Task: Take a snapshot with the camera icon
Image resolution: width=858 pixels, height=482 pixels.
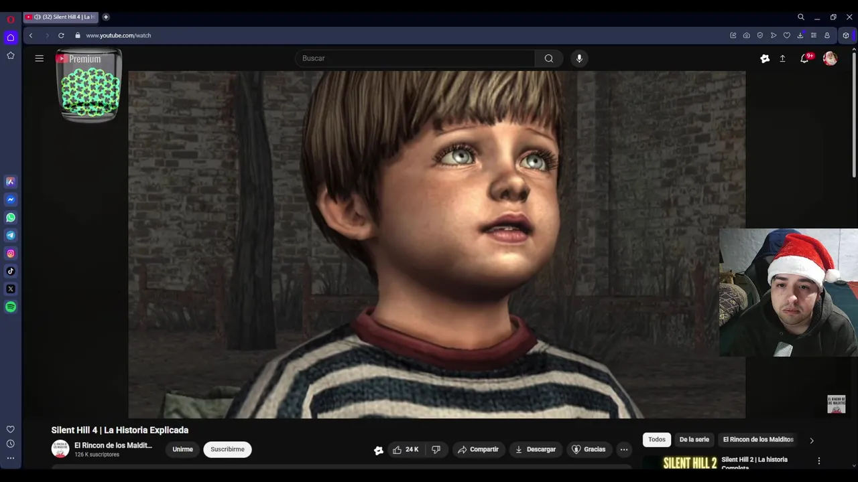Action: (x=747, y=35)
